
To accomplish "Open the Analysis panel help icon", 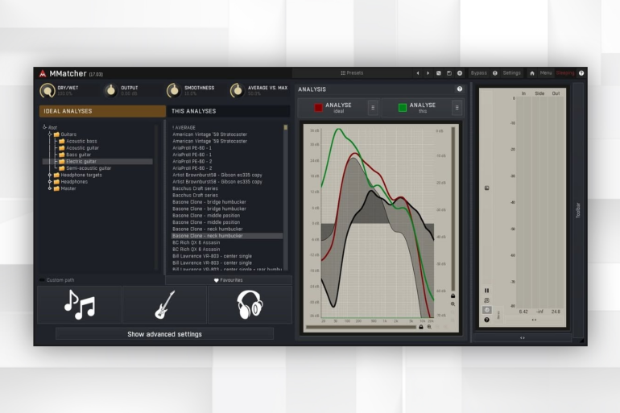I will tap(460, 89).
